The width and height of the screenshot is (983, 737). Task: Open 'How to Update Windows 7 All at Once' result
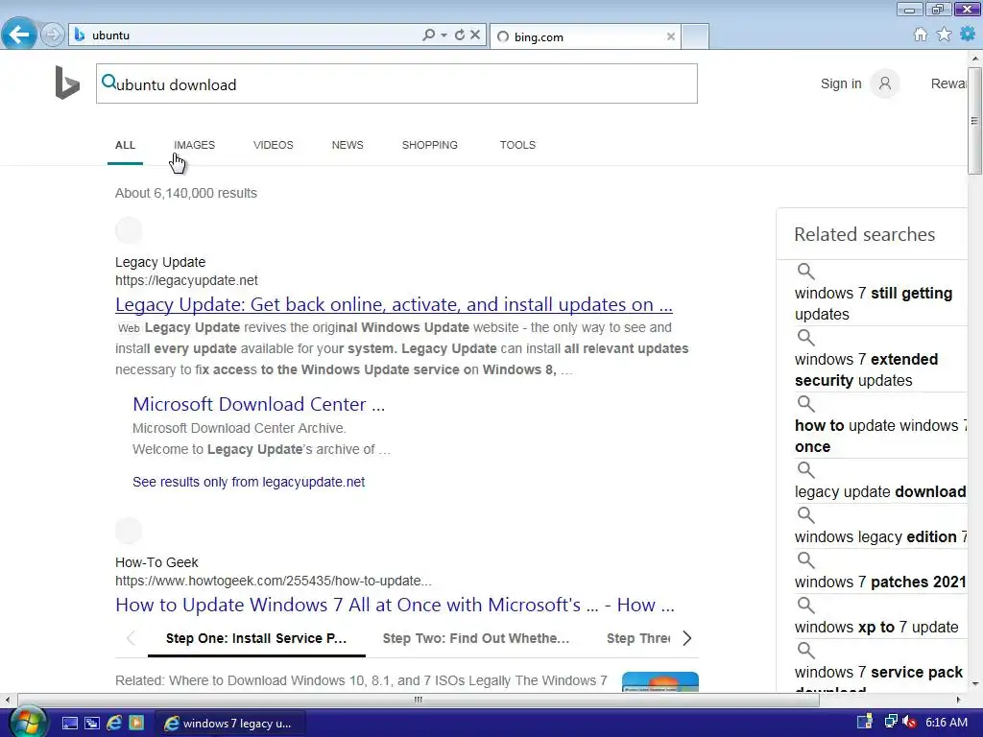[395, 605]
